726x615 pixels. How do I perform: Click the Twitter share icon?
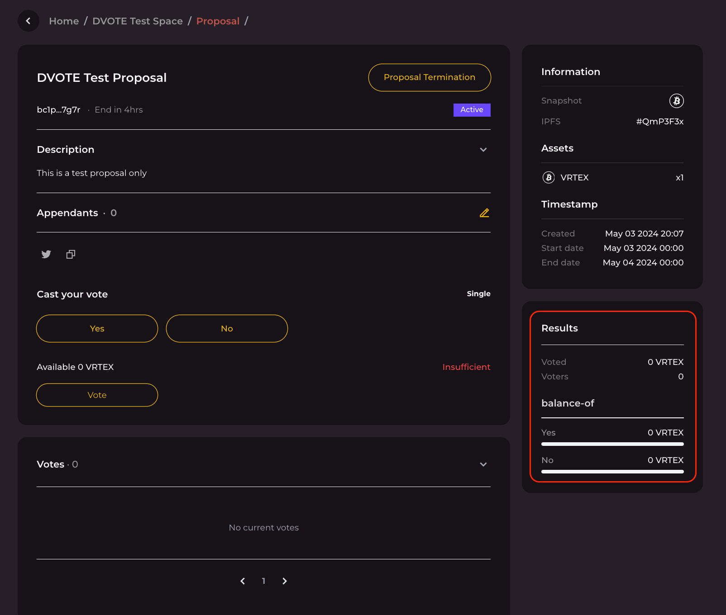tap(46, 254)
